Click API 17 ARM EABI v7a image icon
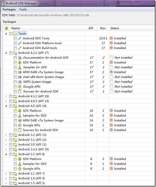The width and height of the screenshot is (156, 187). (20, 72)
